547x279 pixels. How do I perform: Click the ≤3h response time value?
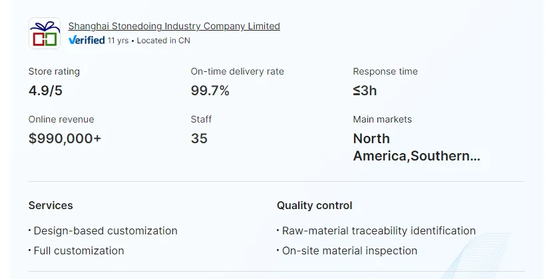[x=365, y=91]
